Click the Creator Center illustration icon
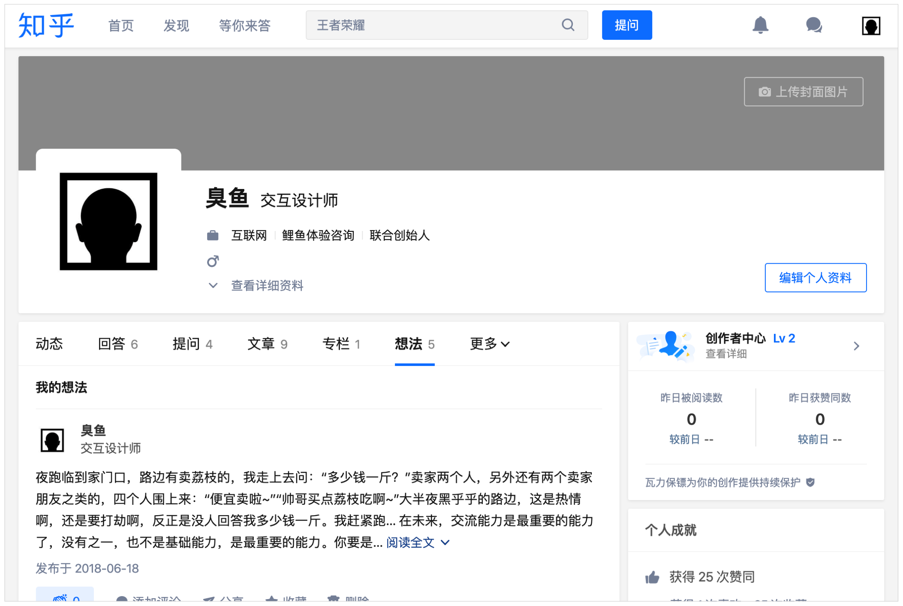Image resolution: width=903 pixels, height=606 pixels. point(666,345)
